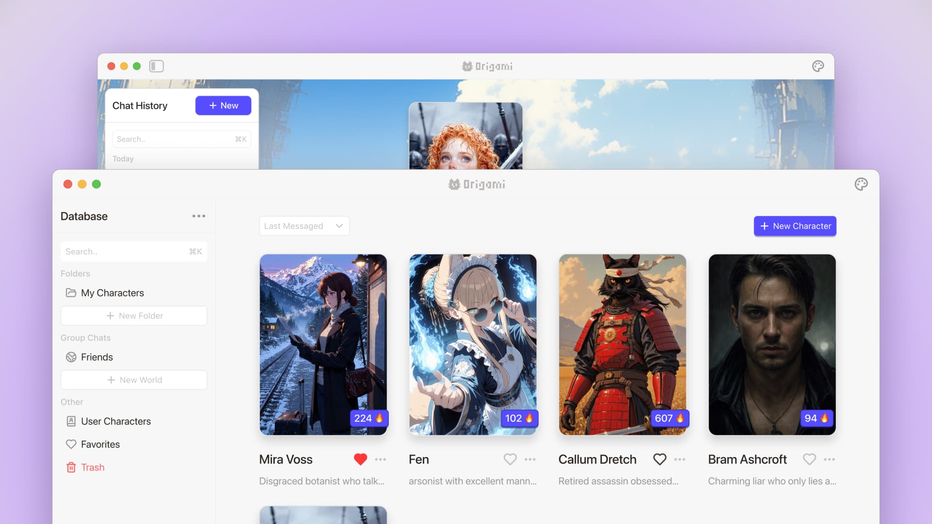Open the theme palette in the front window
The image size is (932, 524).
(x=861, y=184)
